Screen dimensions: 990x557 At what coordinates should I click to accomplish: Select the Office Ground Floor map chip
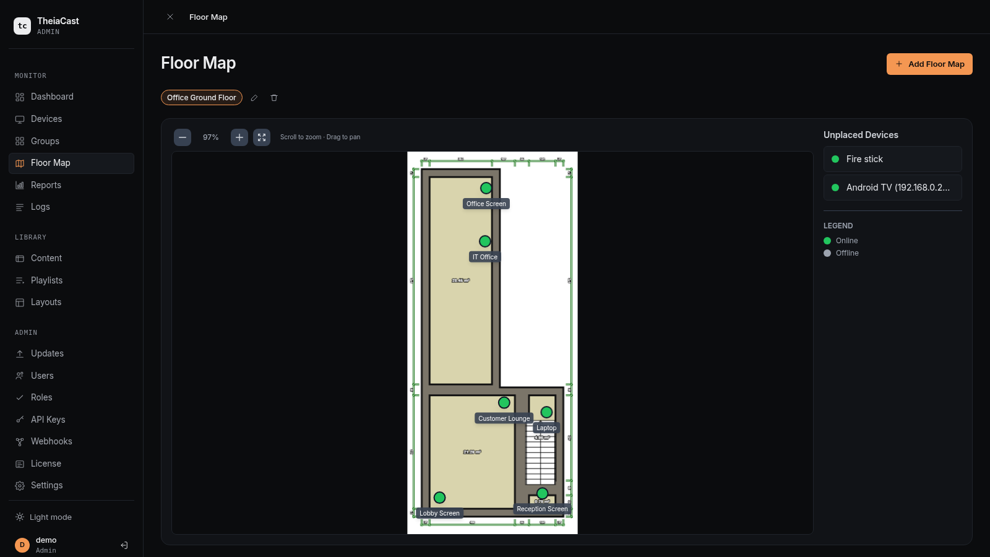point(202,98)
